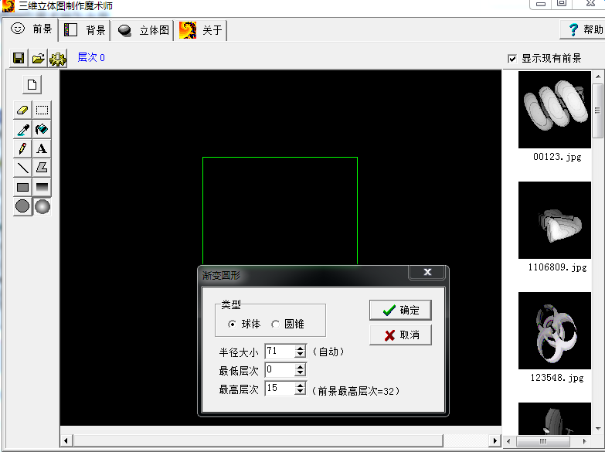Select the gradient sphere tool

point(42,206)
